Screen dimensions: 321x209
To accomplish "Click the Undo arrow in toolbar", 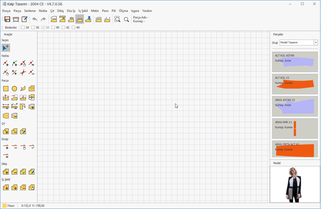I will coord(35,19).
